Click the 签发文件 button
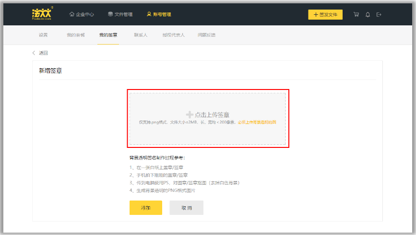 coord(325,14)
